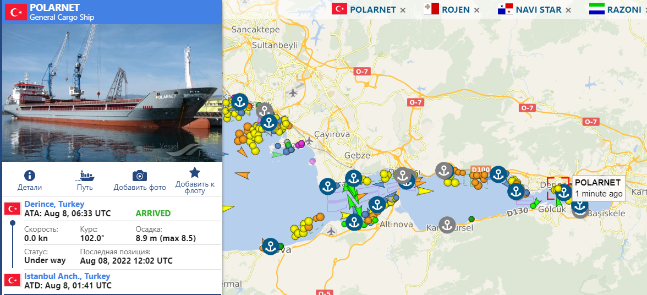This screenshot has height=295, width=647.
Task: Close the NAVI STAR tab
Action: (568, 10)
